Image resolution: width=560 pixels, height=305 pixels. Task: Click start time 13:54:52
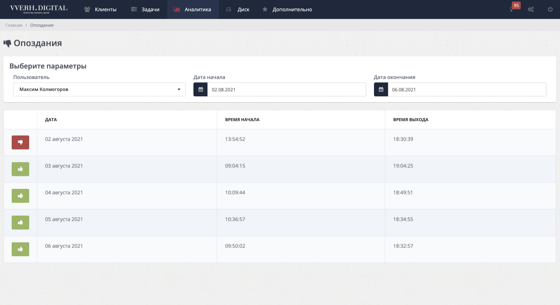(x=235, y=139)
